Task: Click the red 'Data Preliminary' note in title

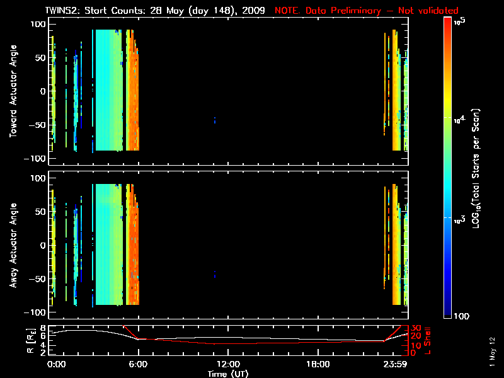Action: point(367,11)
